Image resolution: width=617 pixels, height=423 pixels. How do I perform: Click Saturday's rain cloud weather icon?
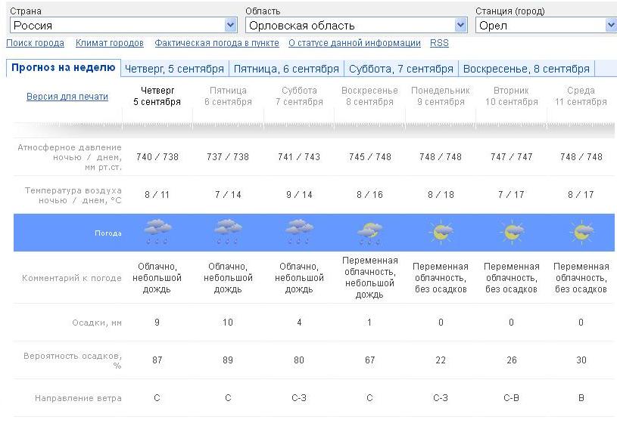299,232
